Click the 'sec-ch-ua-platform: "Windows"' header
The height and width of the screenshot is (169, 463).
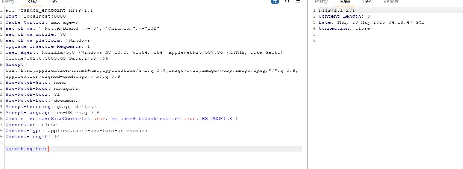[49, 40]
